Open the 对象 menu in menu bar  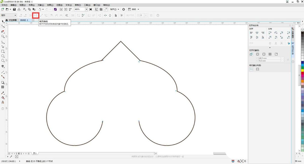coord(41,5)
